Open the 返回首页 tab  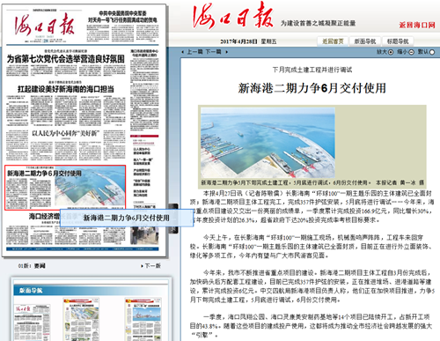click(x=333, y=41)
